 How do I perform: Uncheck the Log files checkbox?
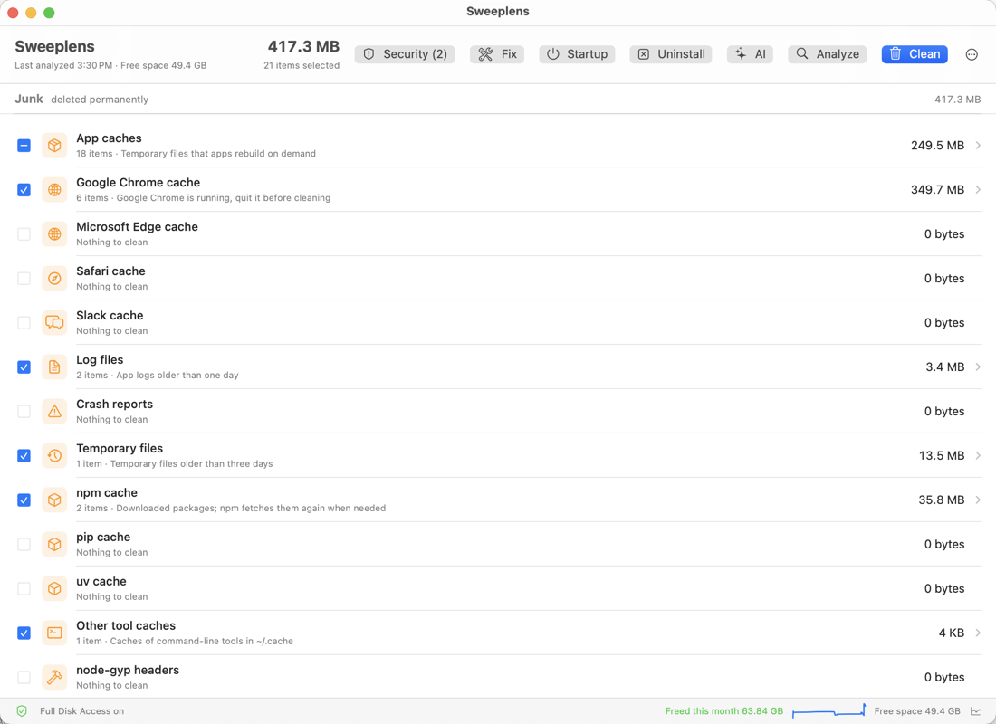tap(24, 367)
